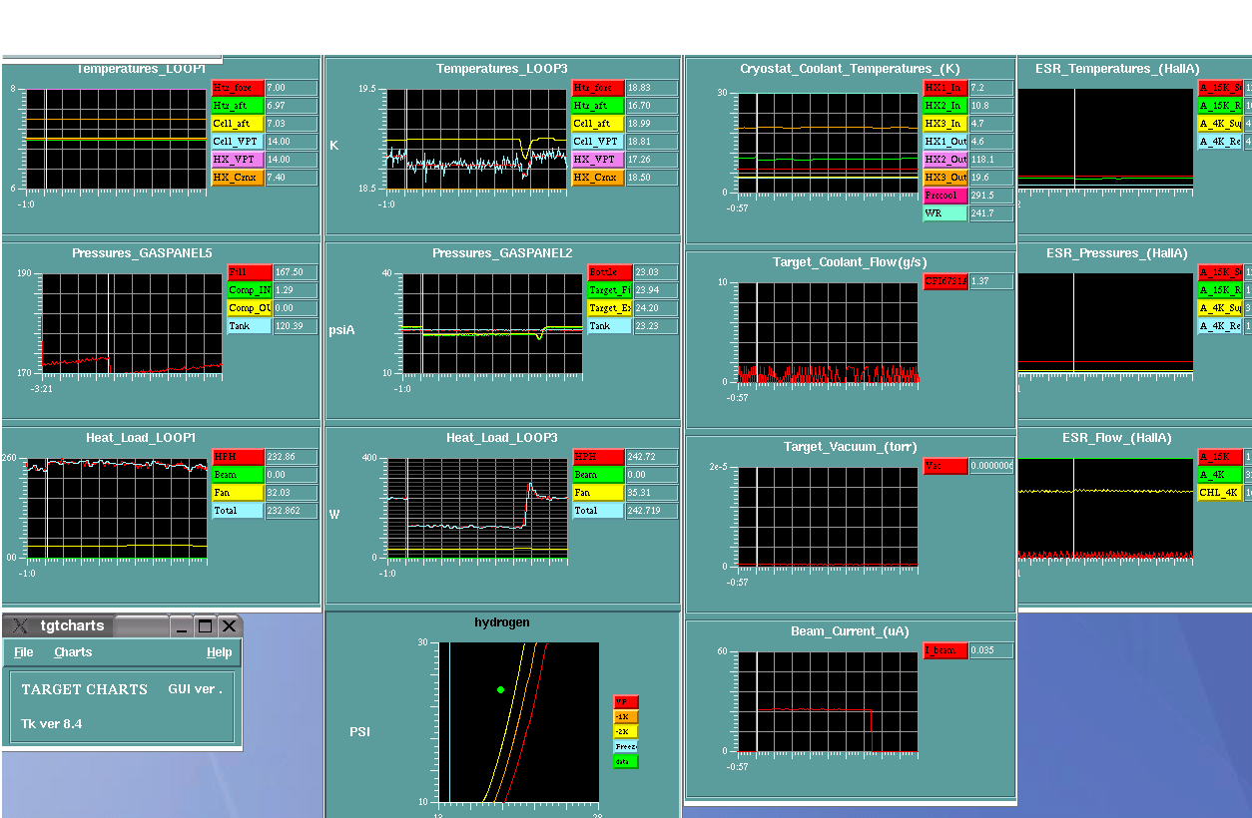Click the Htr_aft legend in Temperatures_LOOP1
This screenshot has height=818, width=1252.
(x=238, y=106)
